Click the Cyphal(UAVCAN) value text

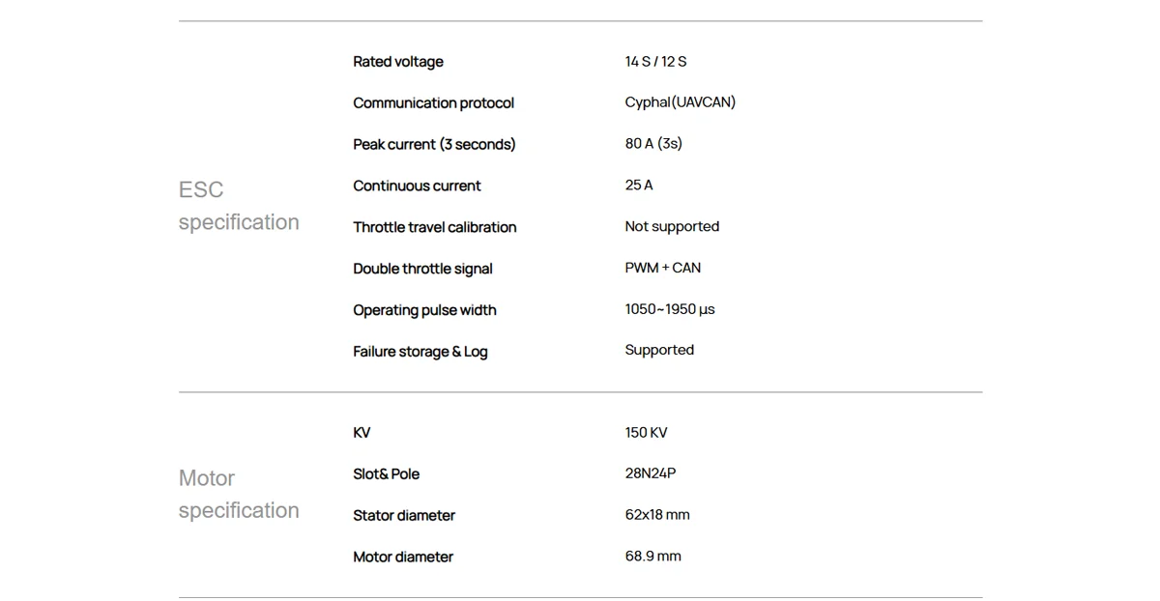coord(681,102)
